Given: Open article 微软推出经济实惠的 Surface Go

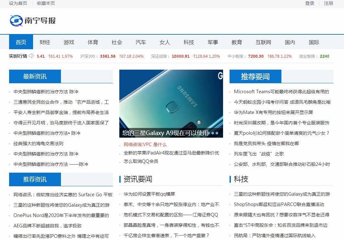Looking at the screenshot, I should (x=63, y=195).
